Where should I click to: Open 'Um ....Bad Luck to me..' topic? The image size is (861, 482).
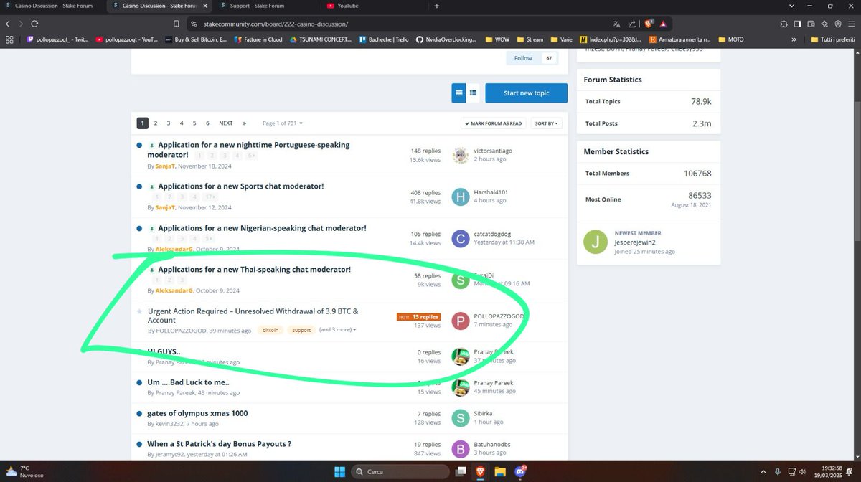tap(188, 382)
